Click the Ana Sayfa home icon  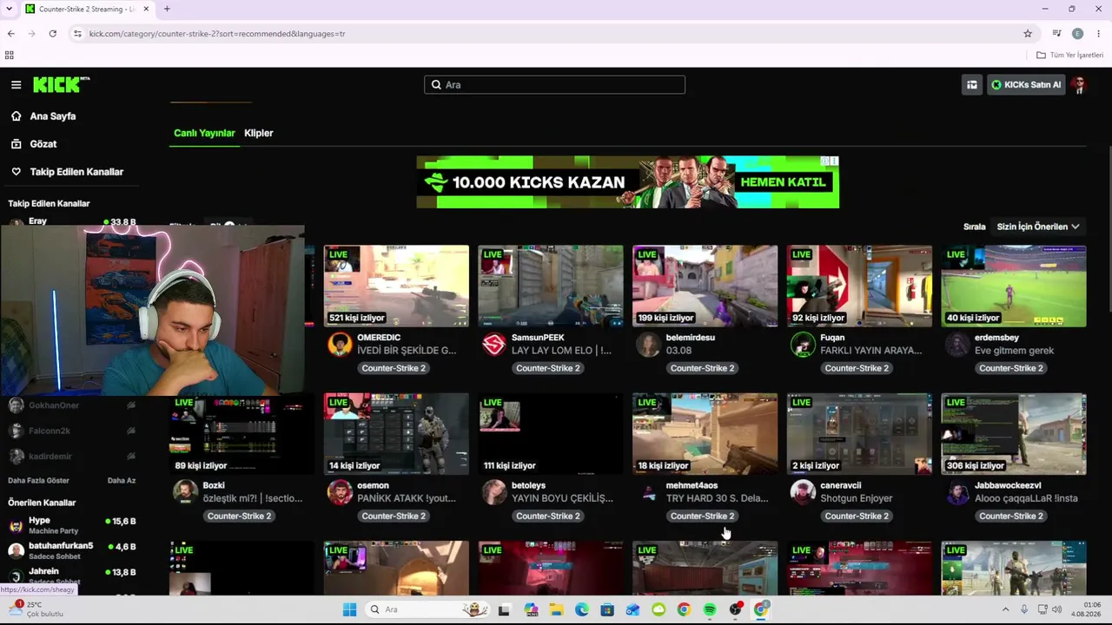point(16,116)
